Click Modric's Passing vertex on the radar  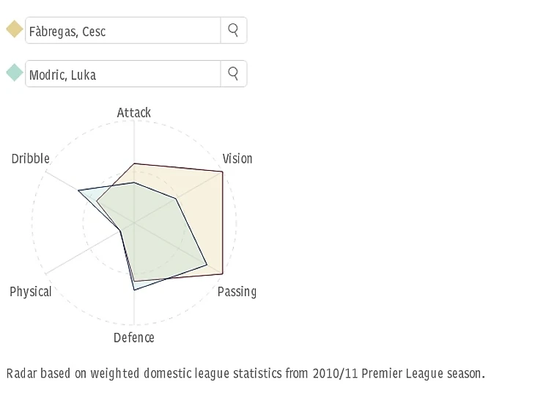tap(207, 265)
